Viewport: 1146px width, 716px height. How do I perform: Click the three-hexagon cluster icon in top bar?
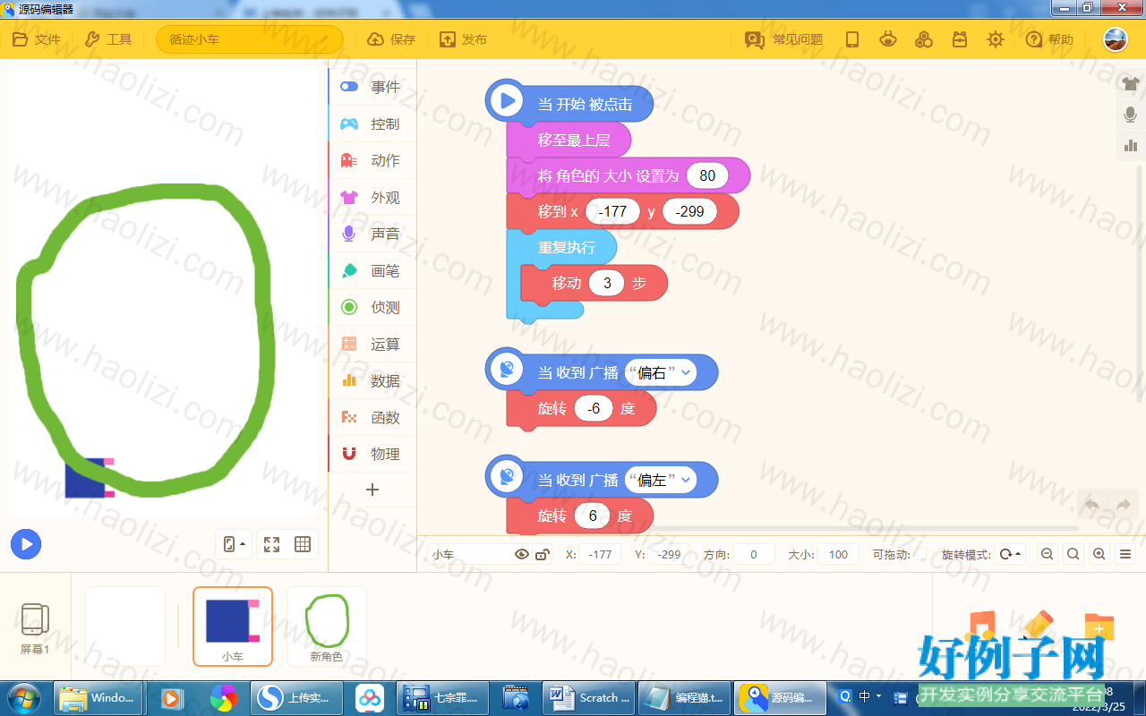924,39
